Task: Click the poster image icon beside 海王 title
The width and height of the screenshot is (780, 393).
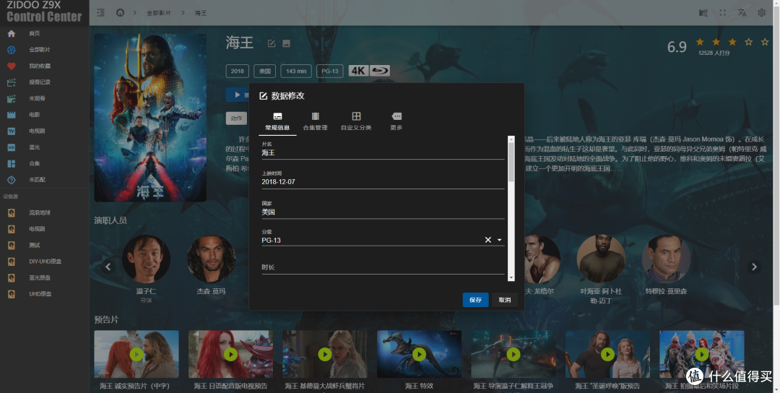Action: tap(287, 43)
